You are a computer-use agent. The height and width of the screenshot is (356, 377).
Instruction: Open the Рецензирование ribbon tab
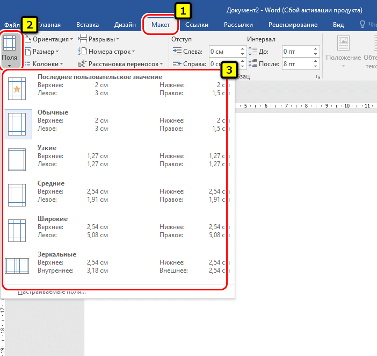[293, 25]
